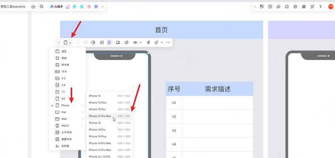Screen dimensions: 335x158
Task: Select 垂直布局 layout option
Action: pyautogui.click(x=67, y=139)
